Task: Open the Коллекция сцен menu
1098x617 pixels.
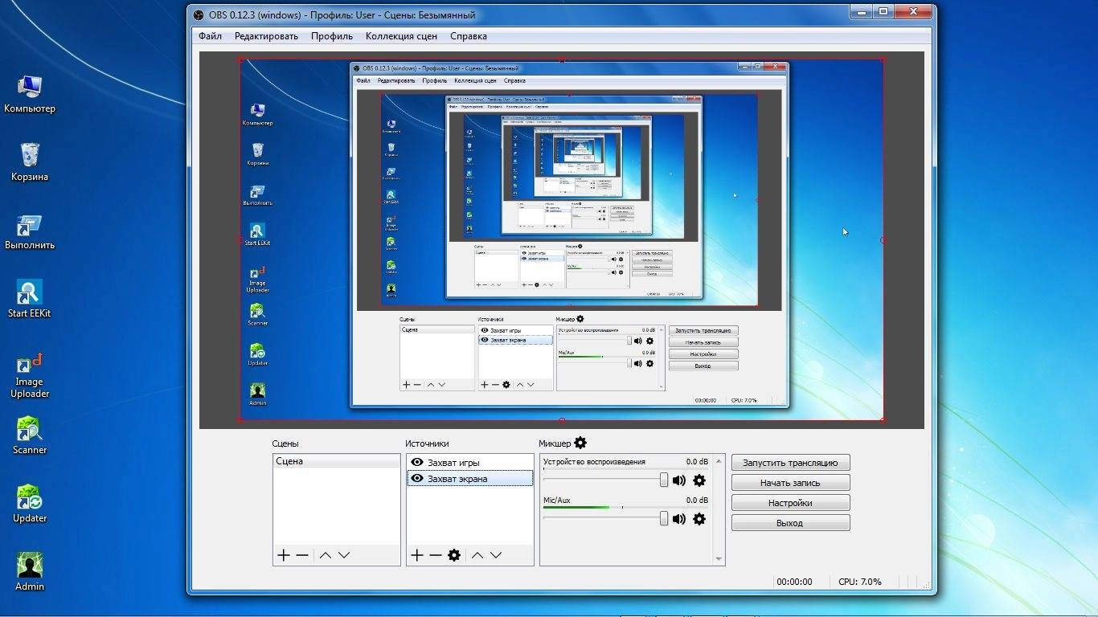Action: (402, 36)
